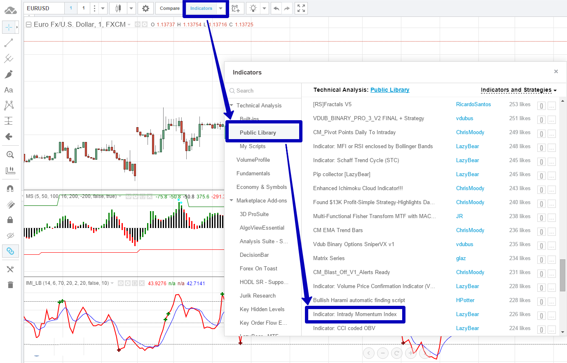Select the crosshair cursor tool
This screenshot has width=567, height=363.
coord(9,27)
